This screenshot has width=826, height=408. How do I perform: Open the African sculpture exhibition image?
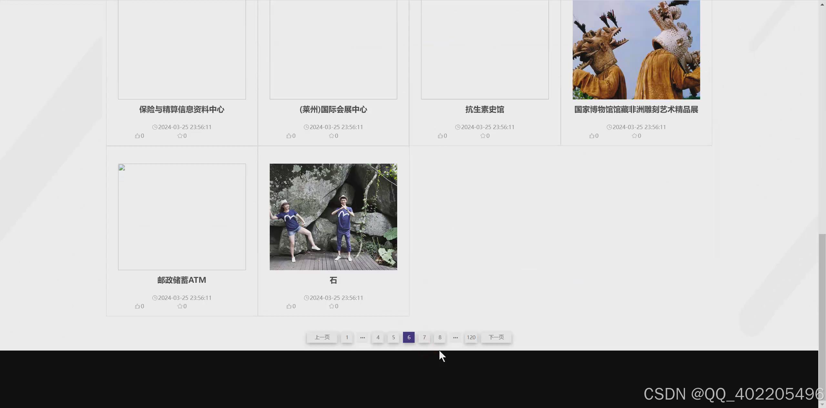coord(636,50)
